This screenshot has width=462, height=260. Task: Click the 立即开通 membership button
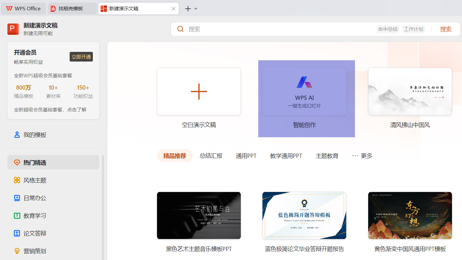pos(81,56)
